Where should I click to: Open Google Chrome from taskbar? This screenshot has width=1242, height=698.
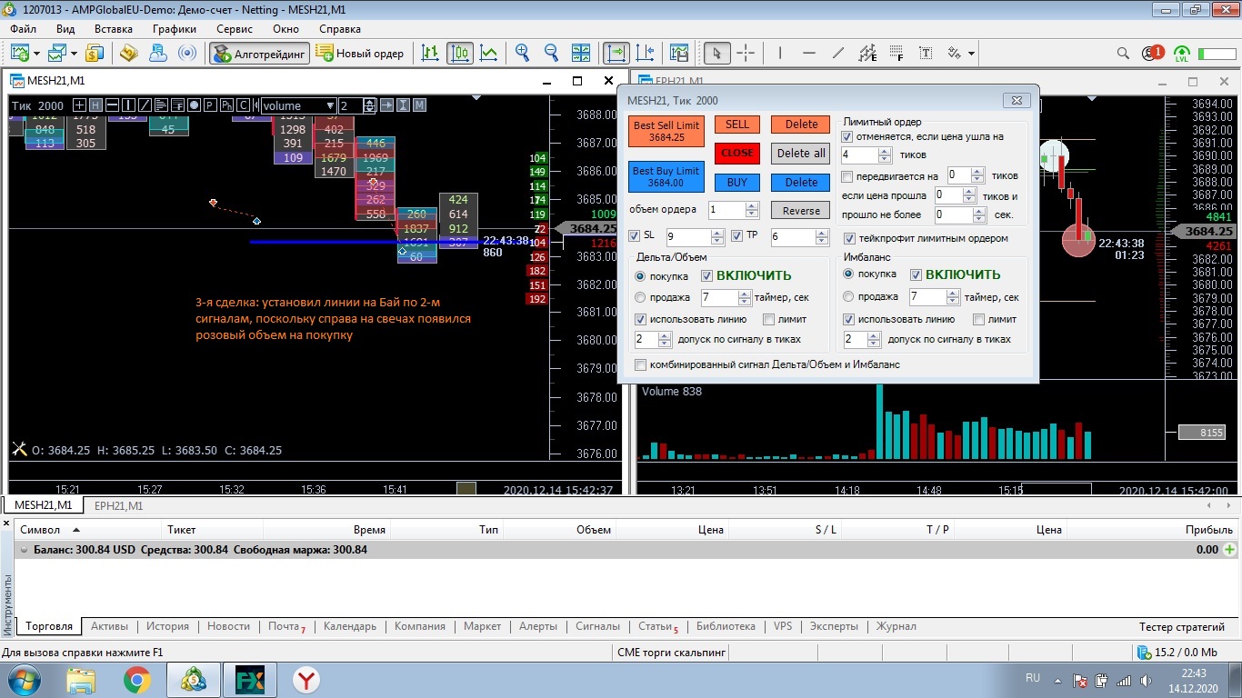[137, 679]
